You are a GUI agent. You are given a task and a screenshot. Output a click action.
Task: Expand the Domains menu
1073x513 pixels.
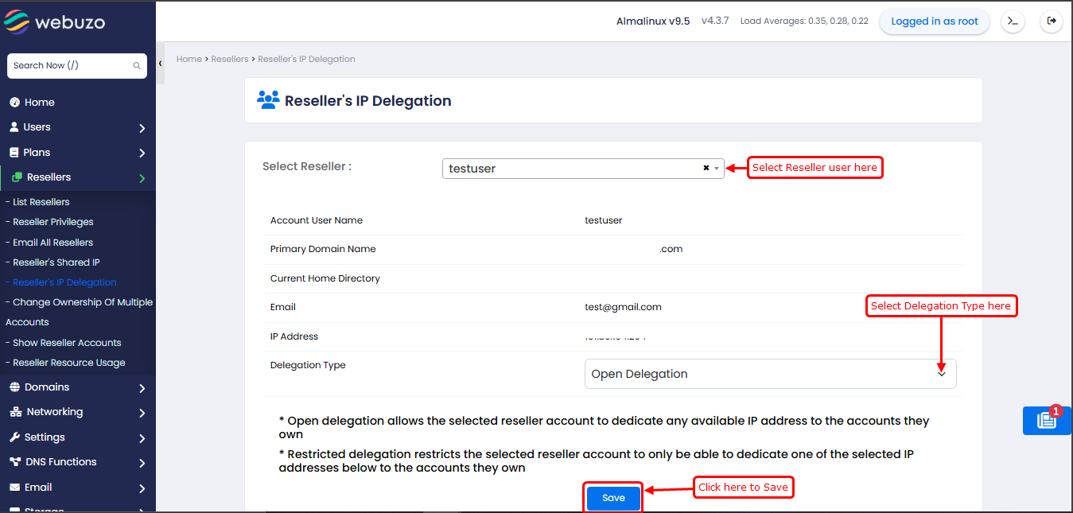tap(47, 387)
